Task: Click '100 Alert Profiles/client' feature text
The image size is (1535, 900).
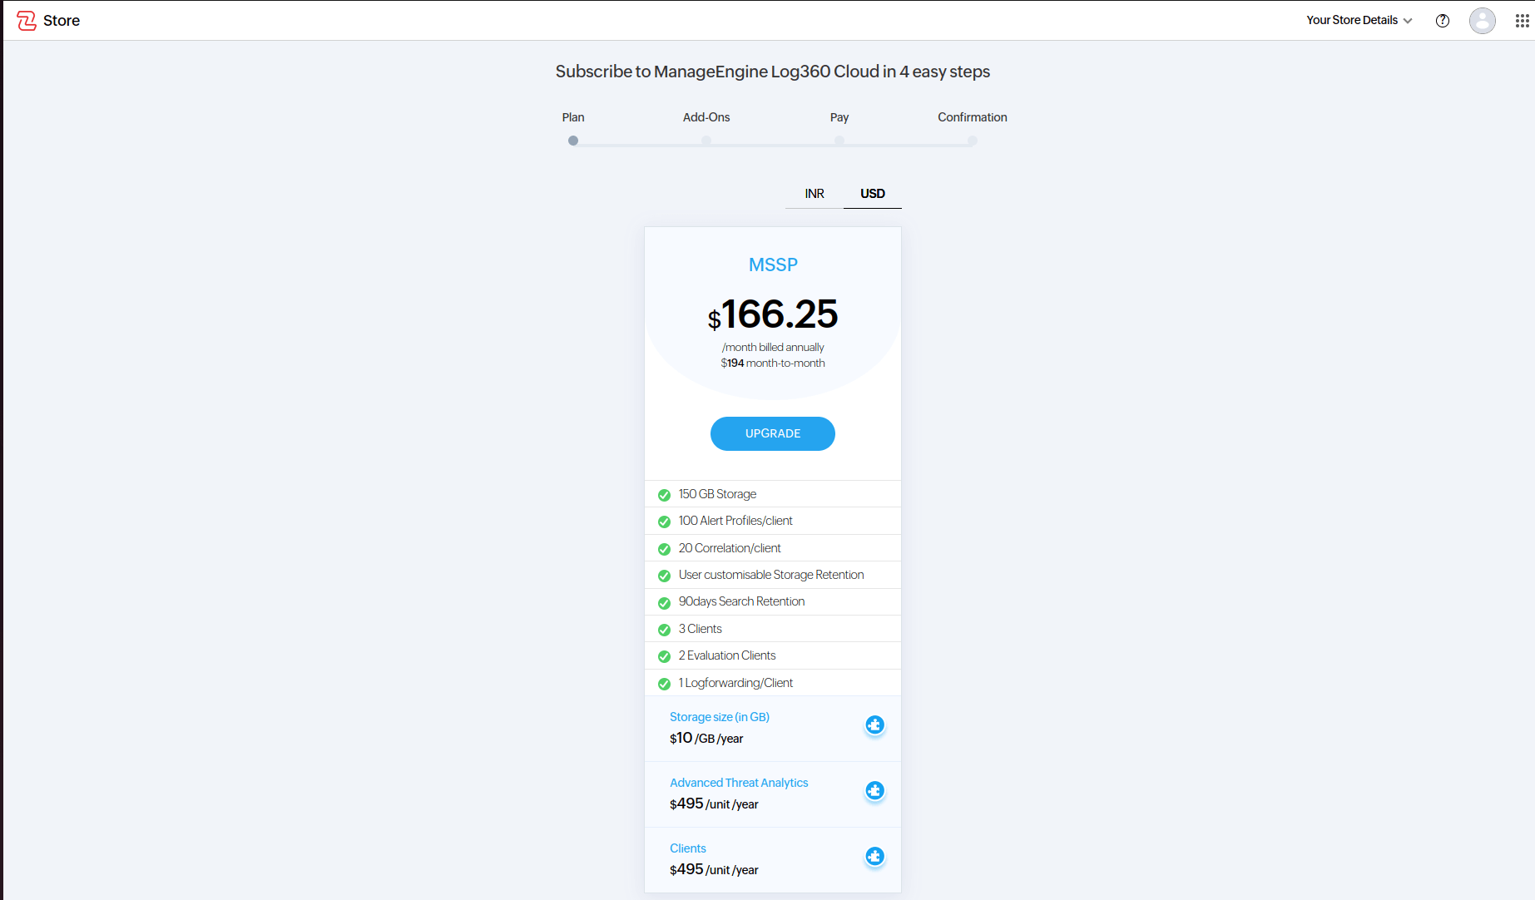Action: tap(735, 521)
